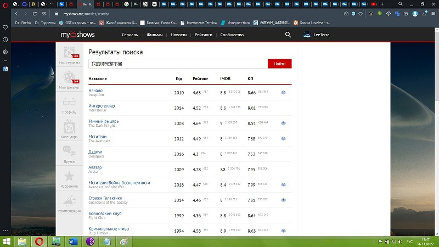Go back in the browser
The image size is (439, 247).
[16, 14]
